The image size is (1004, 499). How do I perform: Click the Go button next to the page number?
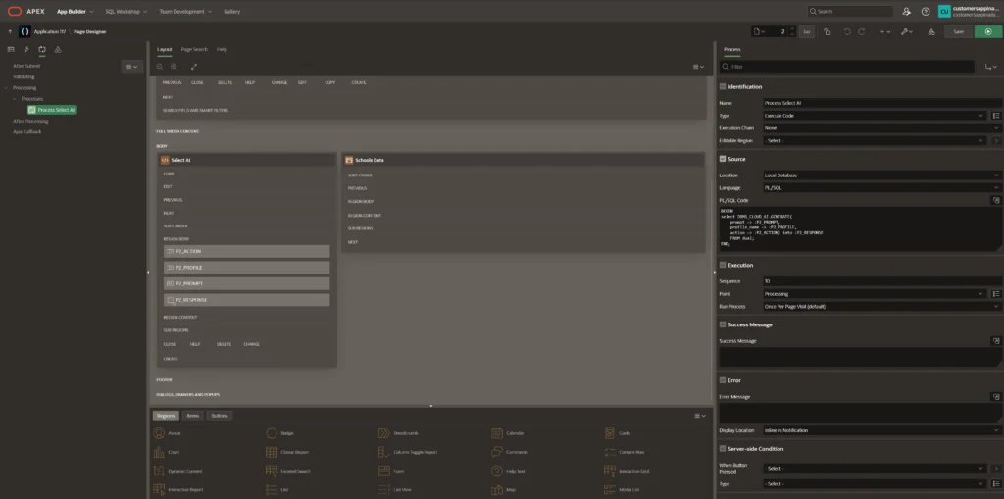click(806, 31)
